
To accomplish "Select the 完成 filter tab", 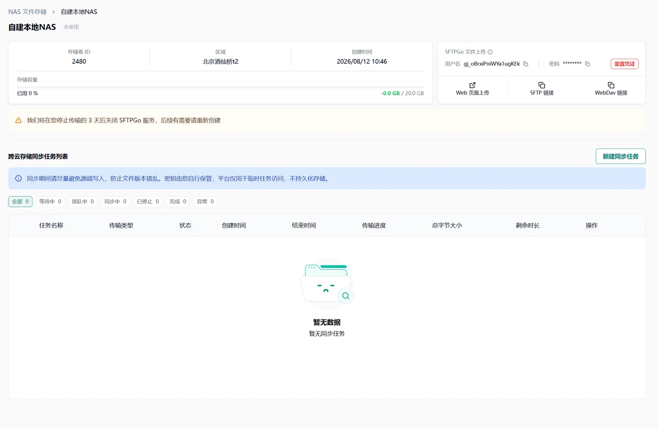I will click(x=178, y=202).
